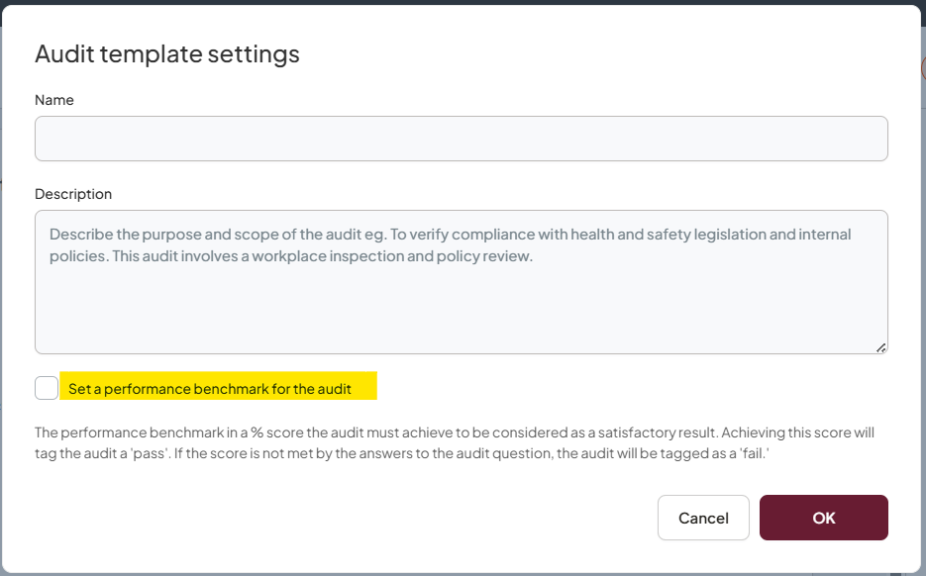Screen dimensions: 926x576
Task: Click the 'Name' field label
Action: pos(54,100)
